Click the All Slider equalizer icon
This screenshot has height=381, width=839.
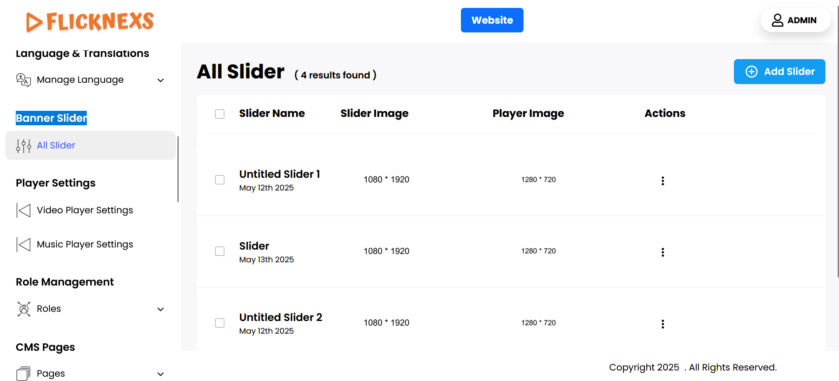click(24, 146)
